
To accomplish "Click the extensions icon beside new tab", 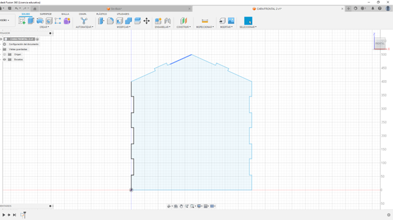I will [x=356, y=8].
